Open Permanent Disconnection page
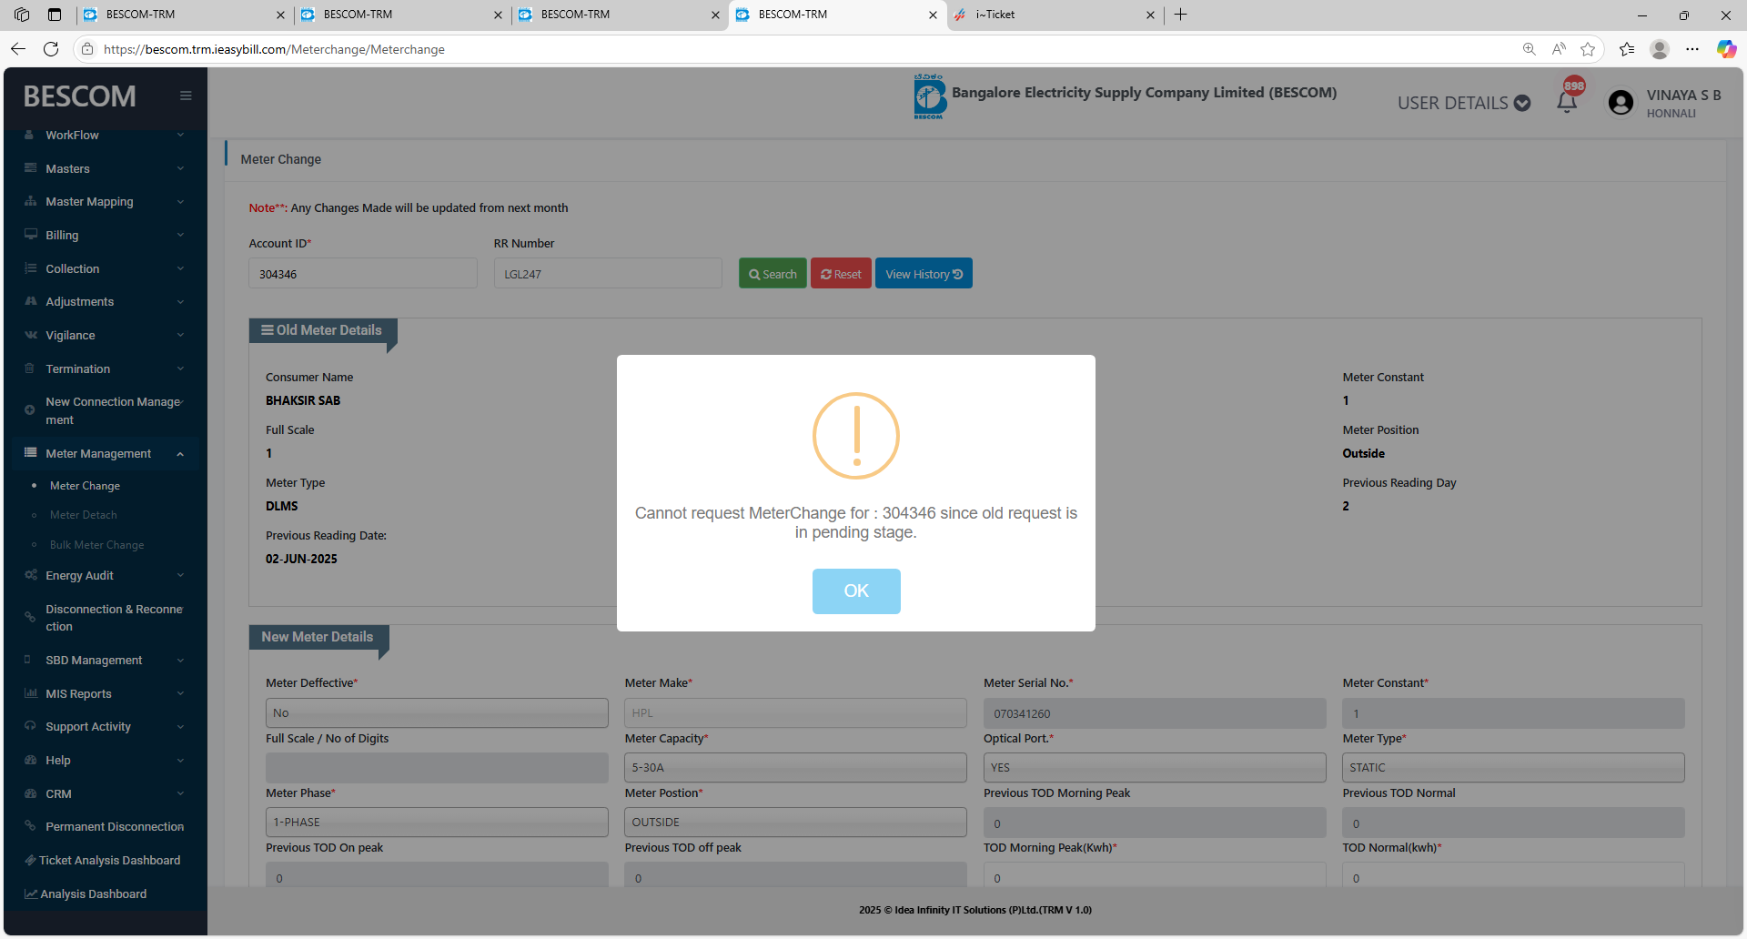This screenshot has height=939, width=1747. 106,827
